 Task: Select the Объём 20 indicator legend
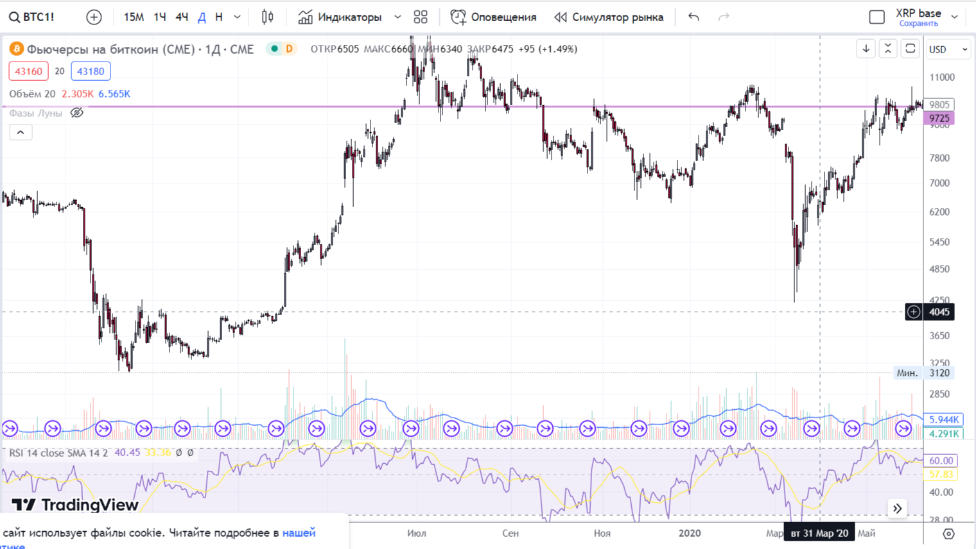[32, 94]
